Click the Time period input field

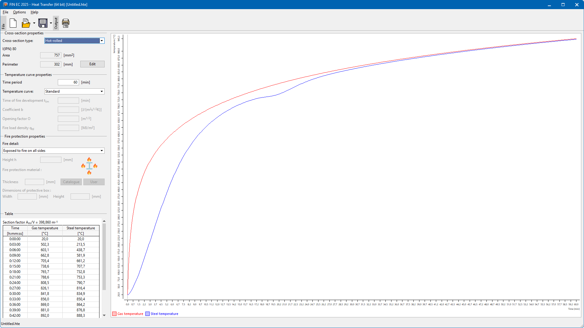[x=68, y=82]
